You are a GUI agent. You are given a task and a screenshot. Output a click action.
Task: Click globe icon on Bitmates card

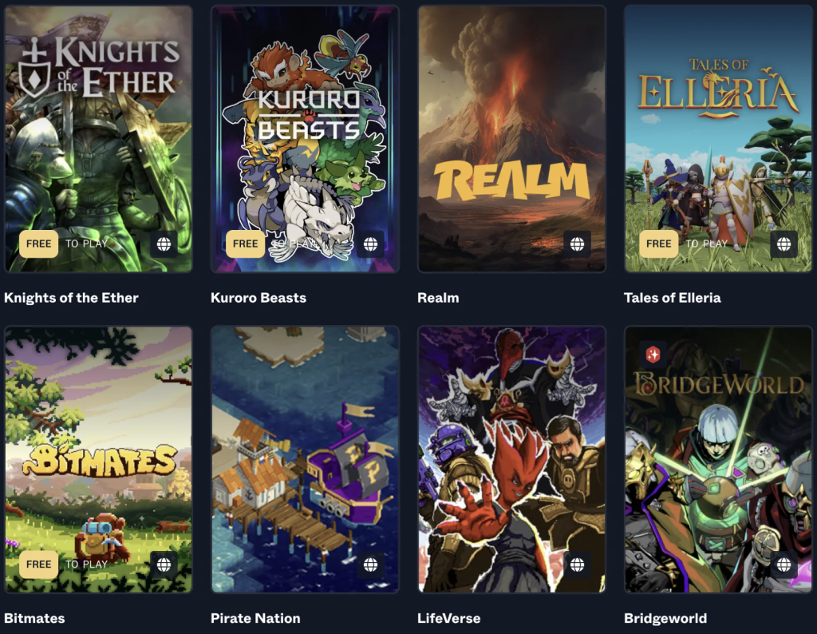164,565
